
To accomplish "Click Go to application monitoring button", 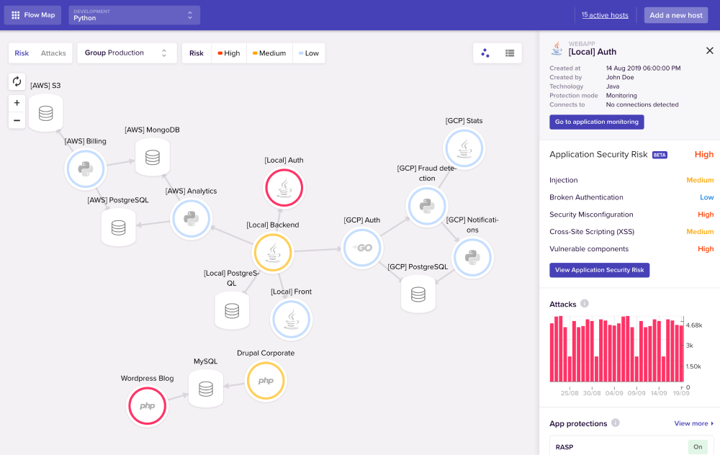I will (596, 122).
